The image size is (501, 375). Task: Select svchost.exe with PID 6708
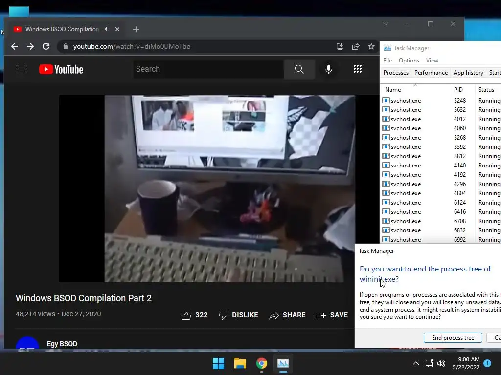click(441, 221)
